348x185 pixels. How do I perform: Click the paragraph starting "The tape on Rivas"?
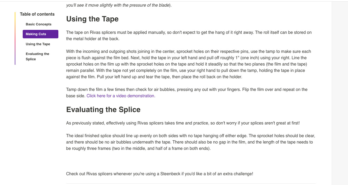coord(189,35)
